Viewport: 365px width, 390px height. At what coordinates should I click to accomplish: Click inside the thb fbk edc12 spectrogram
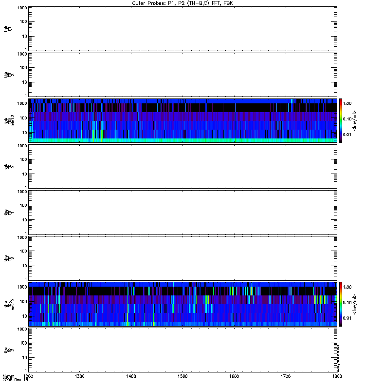point(182,120)
